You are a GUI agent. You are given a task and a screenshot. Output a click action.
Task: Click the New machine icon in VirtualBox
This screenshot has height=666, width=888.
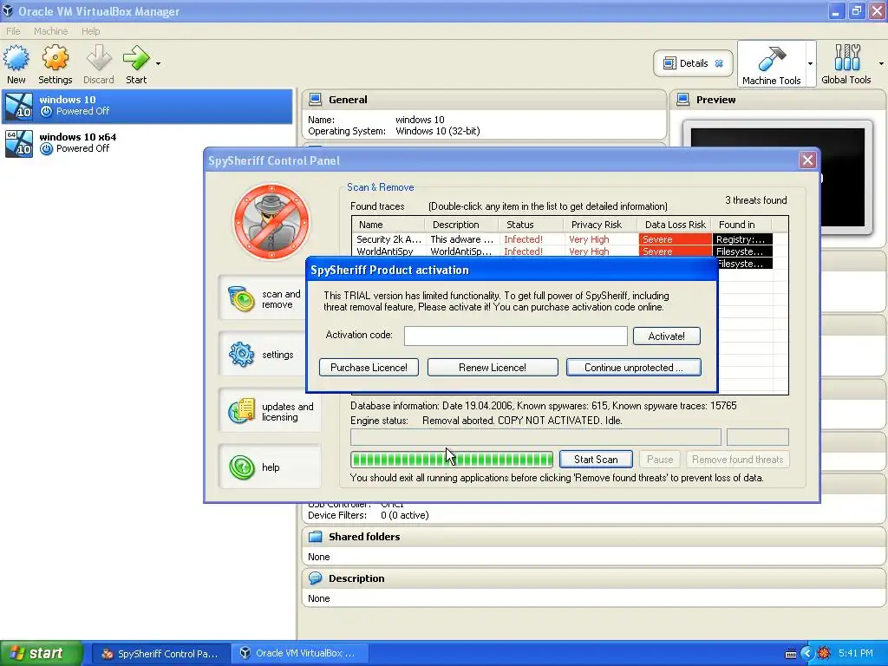pyautogui.click(x=16, y=58)
